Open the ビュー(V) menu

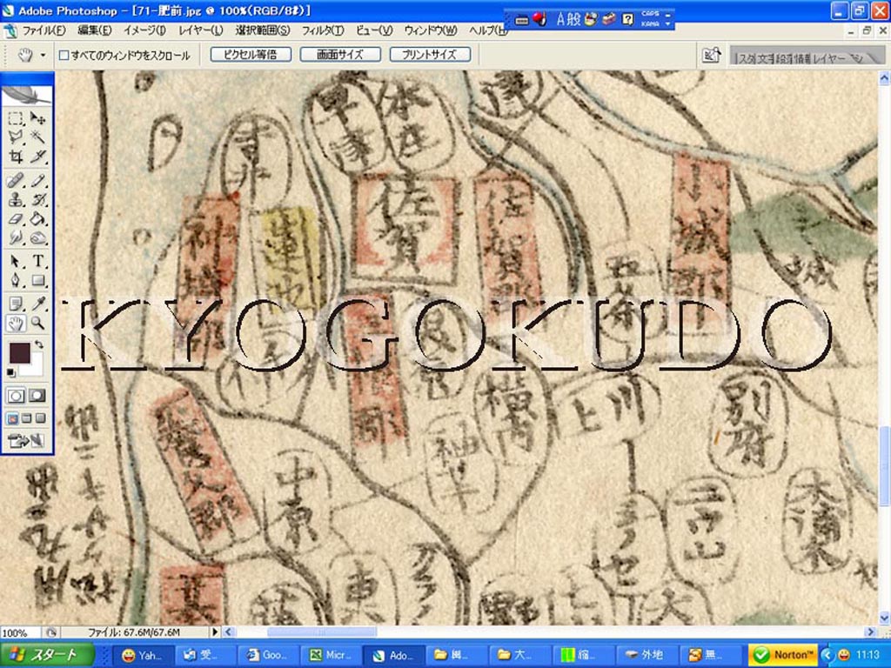pyautogui.click(x=374, y=30)
